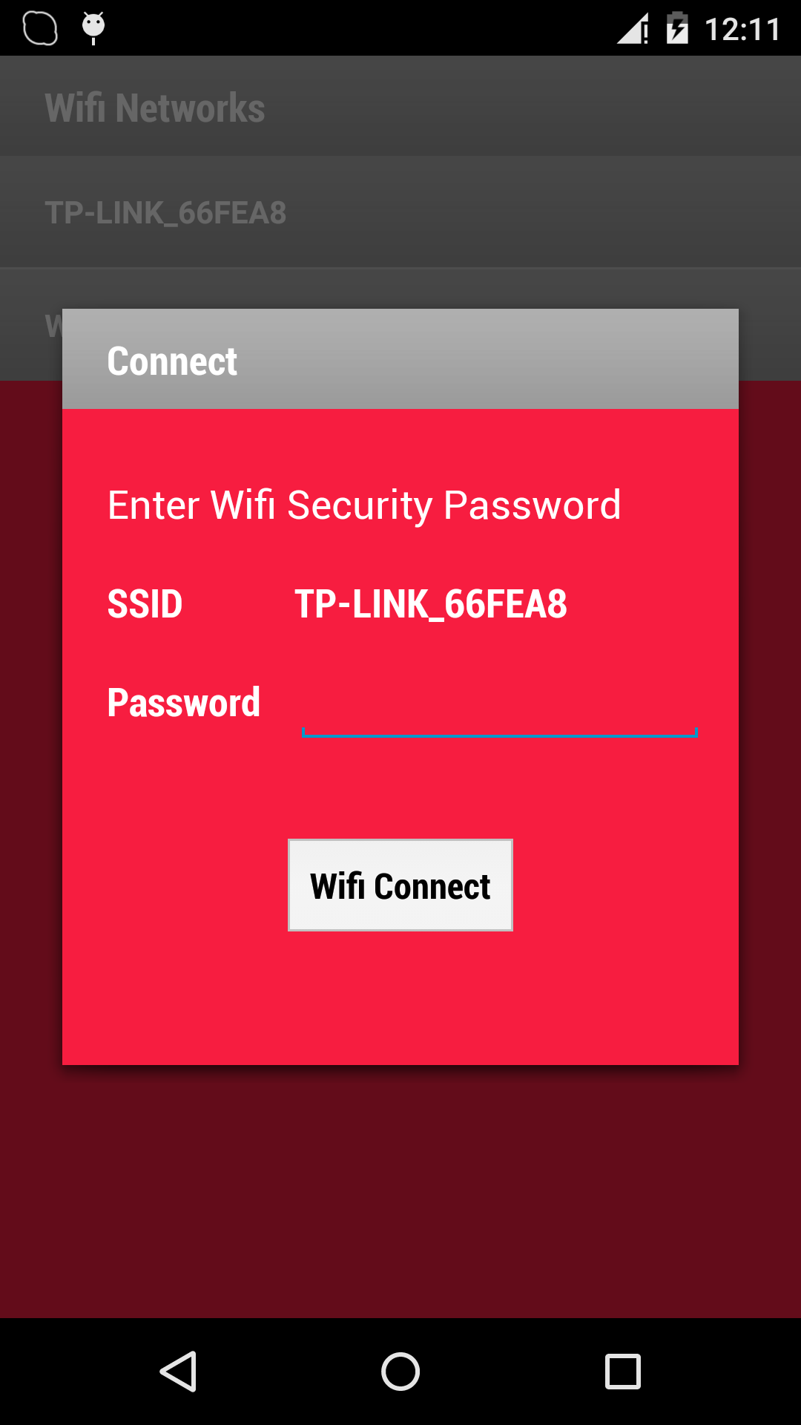Tap the Password label
The image size is (801, 1425).
tap(185, 701)
